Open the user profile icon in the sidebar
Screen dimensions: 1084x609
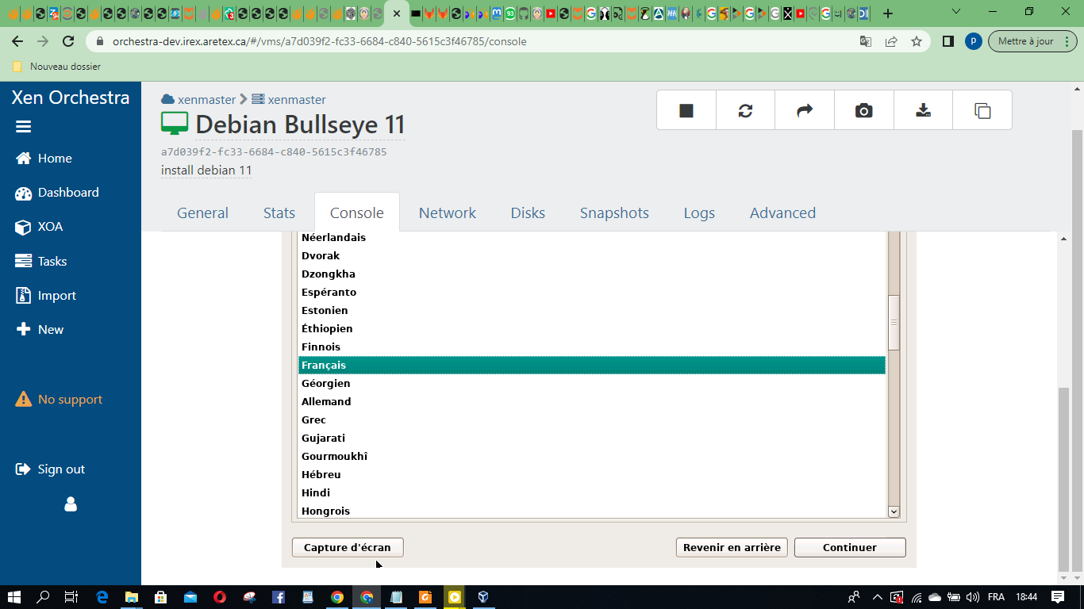[71, 504]
